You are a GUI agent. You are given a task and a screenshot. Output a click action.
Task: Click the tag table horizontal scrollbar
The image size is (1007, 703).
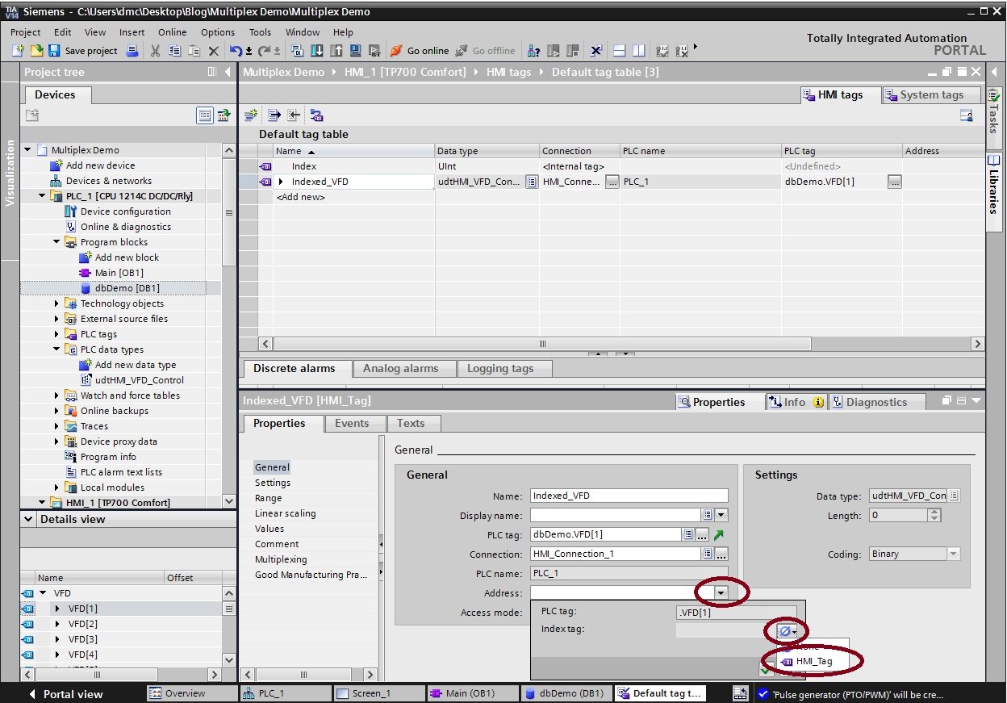click(542, 344)
